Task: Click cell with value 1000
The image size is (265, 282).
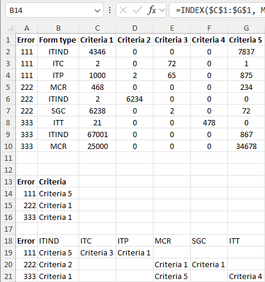Action: point(97,76)
